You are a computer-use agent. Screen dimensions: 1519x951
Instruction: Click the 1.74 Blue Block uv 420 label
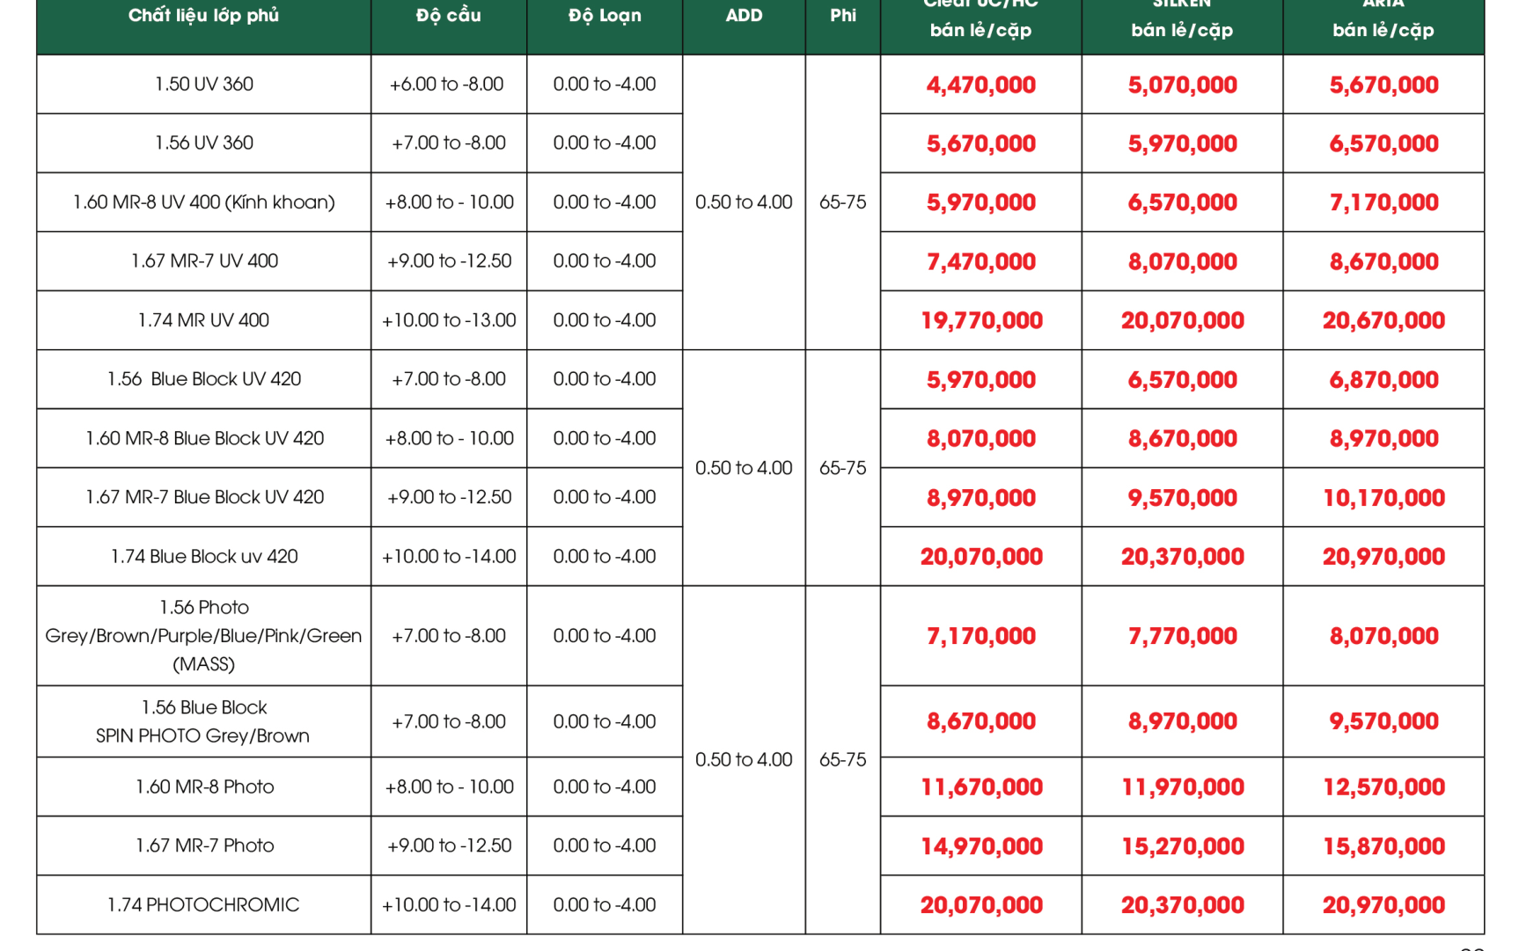(204, 557)
